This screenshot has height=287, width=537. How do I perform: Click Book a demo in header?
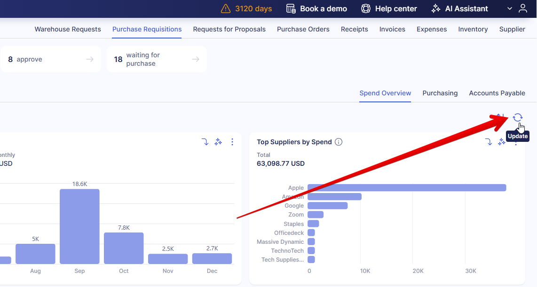point(316,8)
